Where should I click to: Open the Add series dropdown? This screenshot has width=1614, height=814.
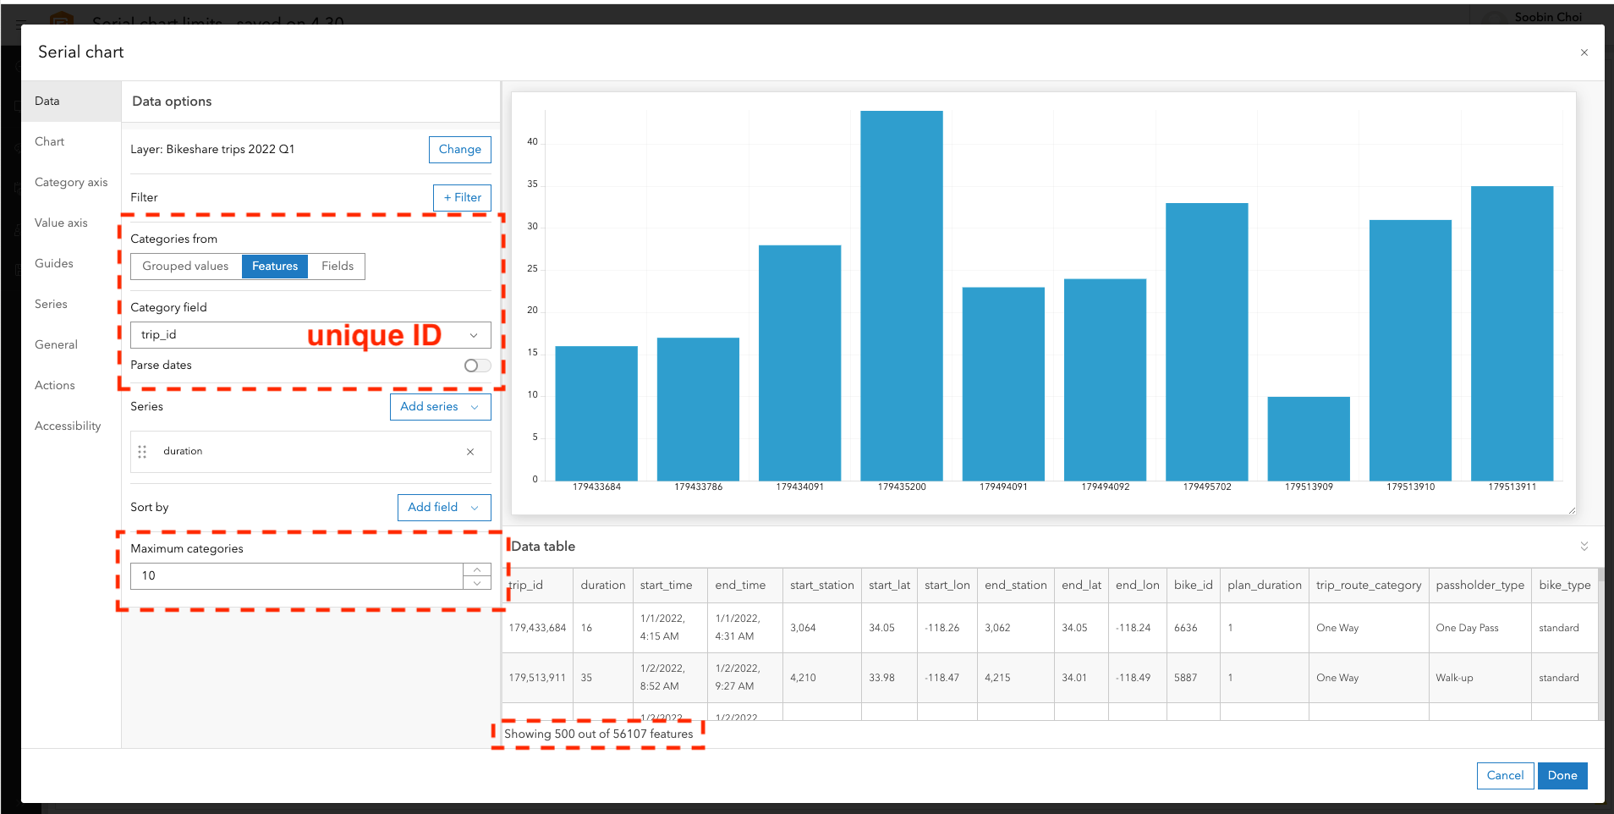(x=440, y=406)
